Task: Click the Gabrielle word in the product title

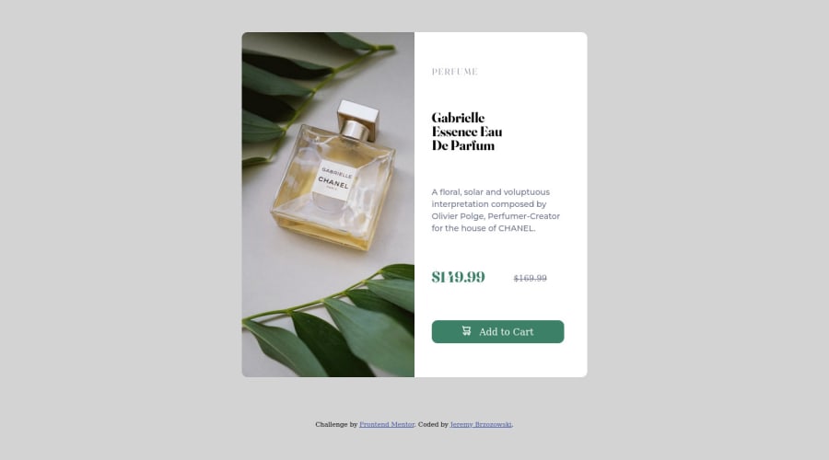Action: pyautogui.click(x=458, y=117)
